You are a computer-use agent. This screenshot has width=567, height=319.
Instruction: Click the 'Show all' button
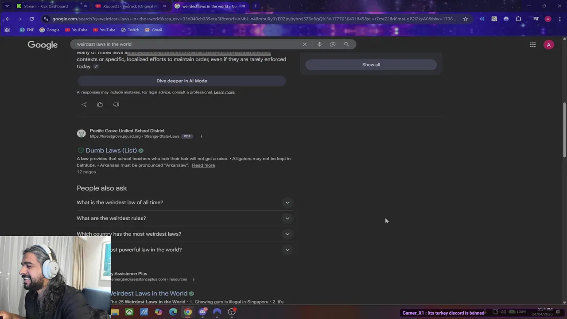click(x=371, y=65)
